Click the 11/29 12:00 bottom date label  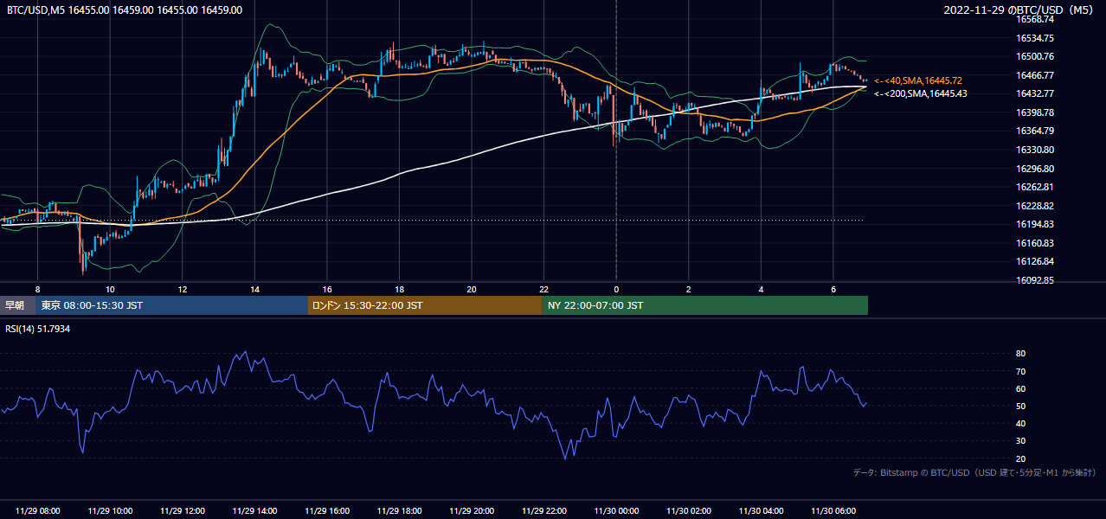coord(183,511)
